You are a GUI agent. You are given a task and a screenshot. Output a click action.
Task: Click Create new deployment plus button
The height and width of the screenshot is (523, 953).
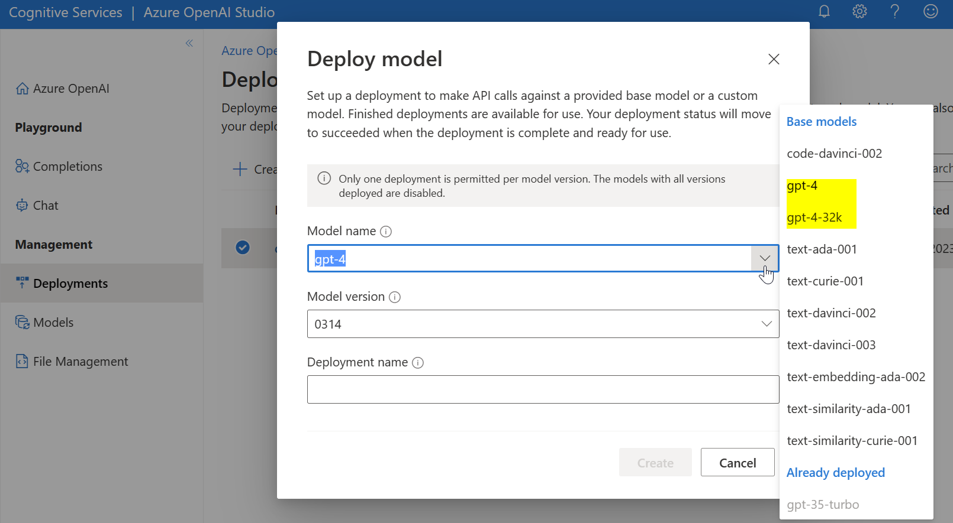pos(255,170)
